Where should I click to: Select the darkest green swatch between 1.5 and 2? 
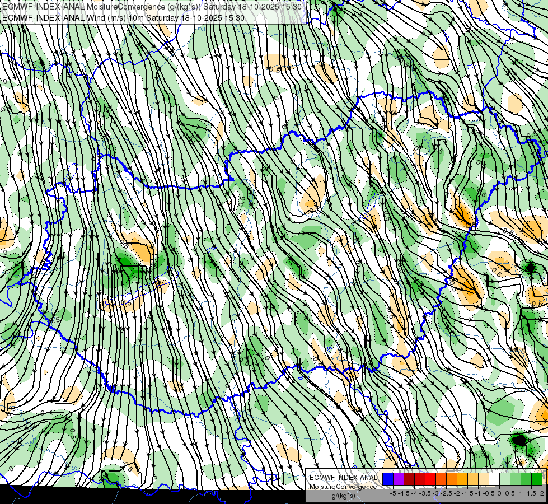tap(537, 479)
